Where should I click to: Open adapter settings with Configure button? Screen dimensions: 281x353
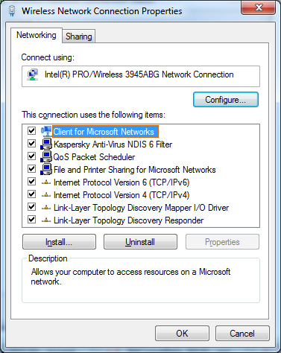[226, 100]
